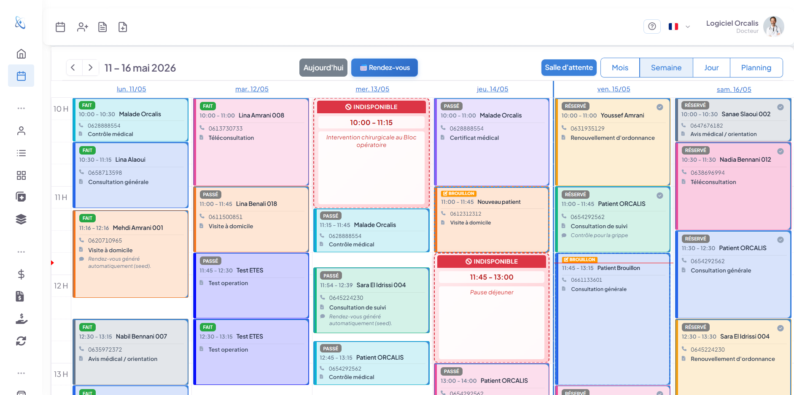
Task: Switch to Semaine view tab
Action: (666, 67)
